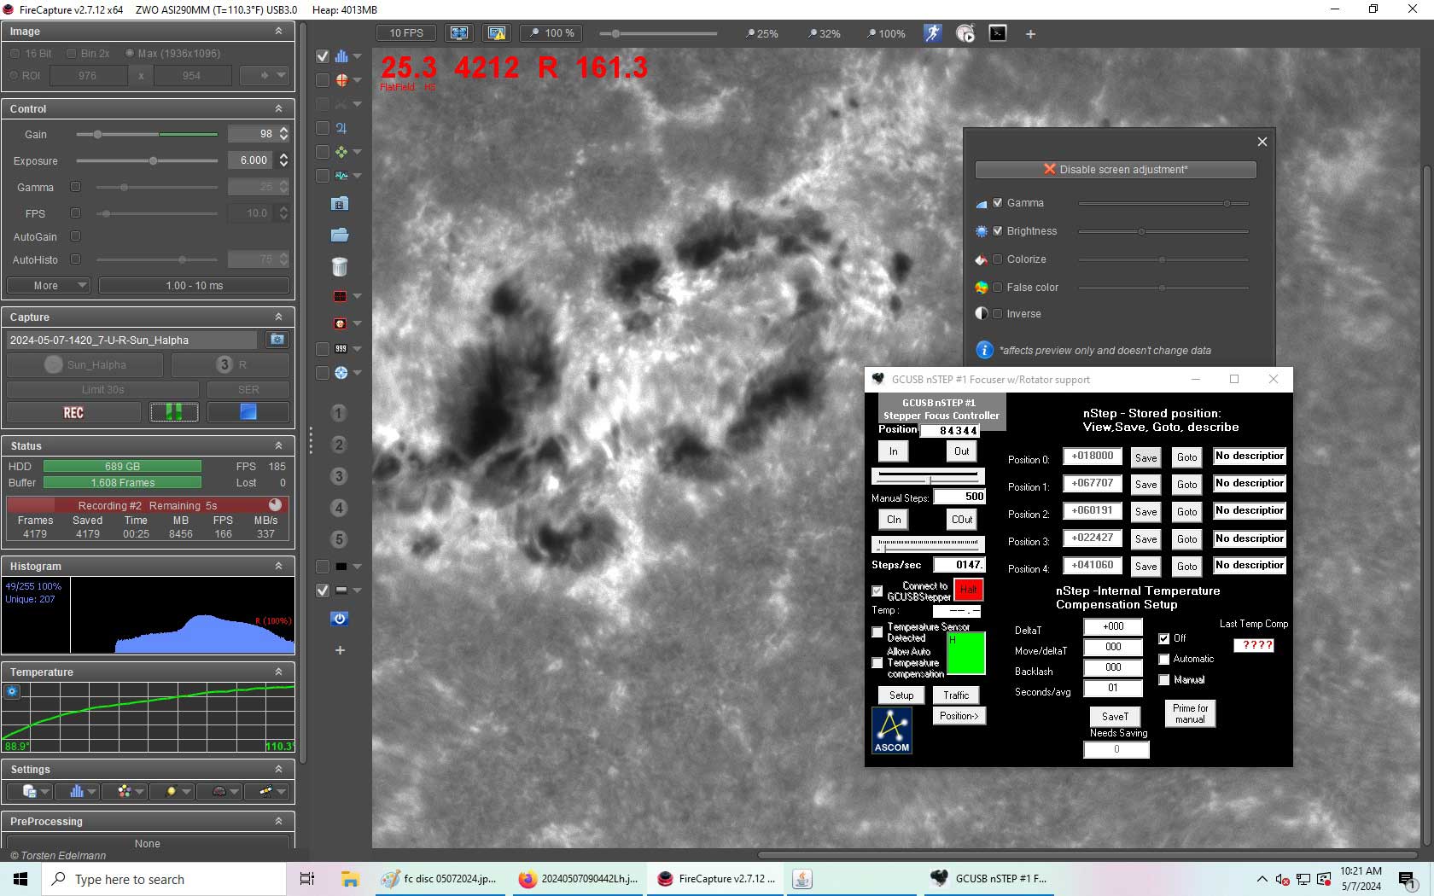Enable the AutoHisto checkbox
Viewport: 1434px width, 896px height.
point(75,259)
